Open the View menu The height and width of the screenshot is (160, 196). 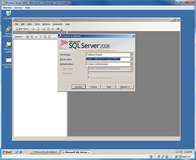(29, 24)
